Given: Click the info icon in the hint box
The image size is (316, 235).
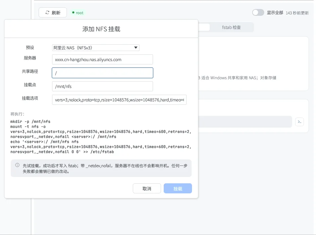Looking at the screenshot, I should [x=17, y=165].
